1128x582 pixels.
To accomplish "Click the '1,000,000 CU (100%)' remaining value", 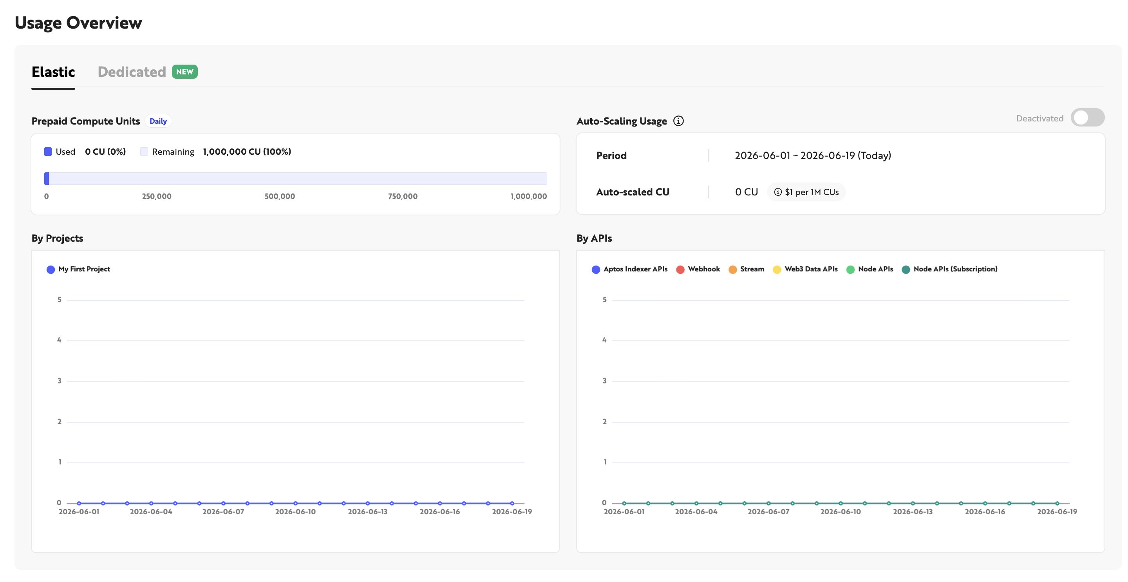I will (x=247, y=152).
